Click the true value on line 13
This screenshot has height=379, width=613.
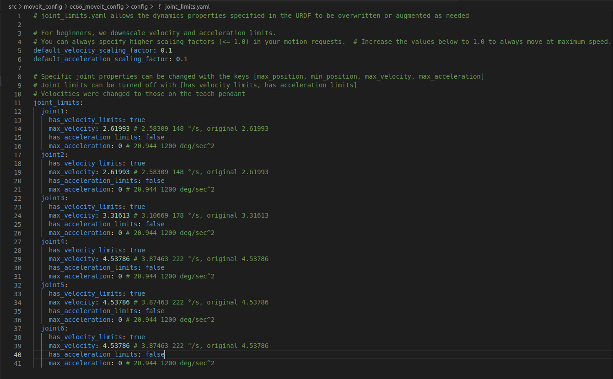138,120
